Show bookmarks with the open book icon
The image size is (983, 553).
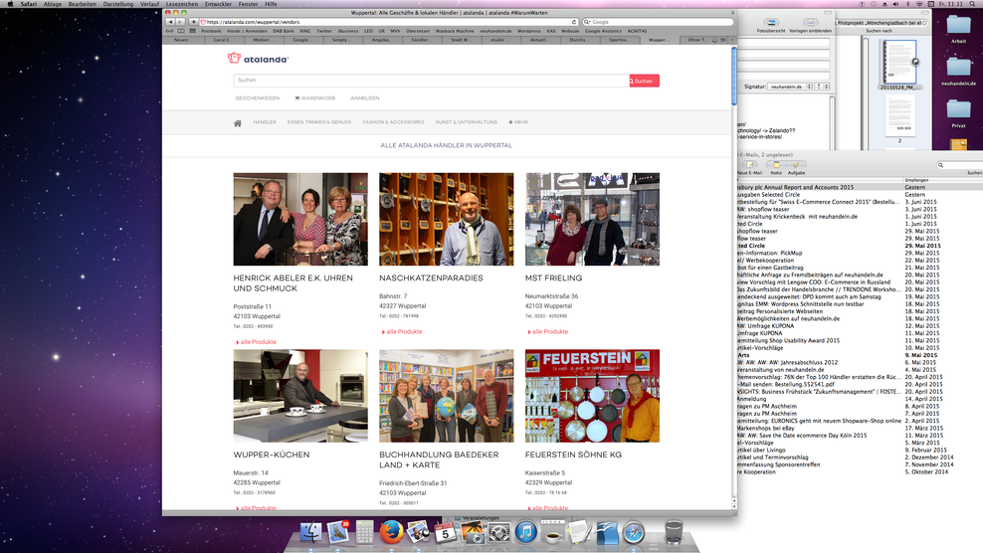180,31
